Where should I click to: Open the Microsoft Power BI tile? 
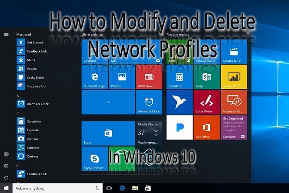pos(234,77)
